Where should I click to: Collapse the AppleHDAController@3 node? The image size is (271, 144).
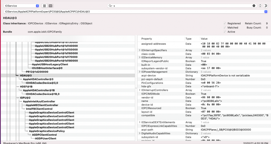21,79
